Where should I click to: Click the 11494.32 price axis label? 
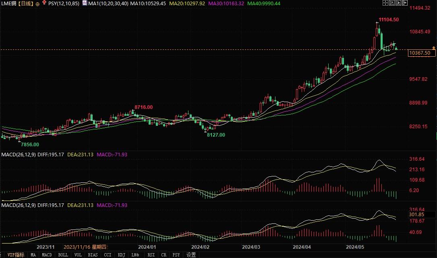[x=420, y=8]
